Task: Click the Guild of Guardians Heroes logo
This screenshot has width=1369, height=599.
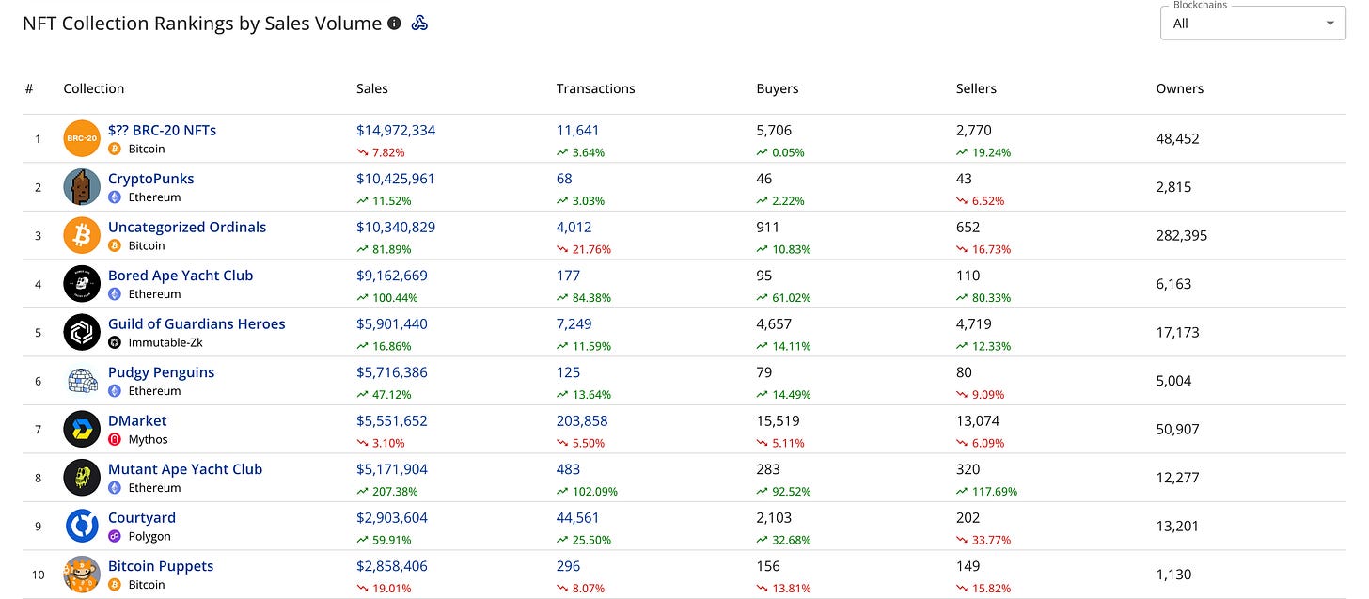Action: tap(82, 332)
